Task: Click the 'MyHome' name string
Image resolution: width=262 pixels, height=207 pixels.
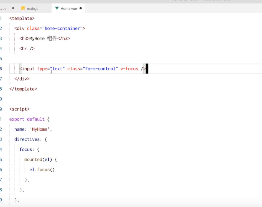Action: click(40, 129)
